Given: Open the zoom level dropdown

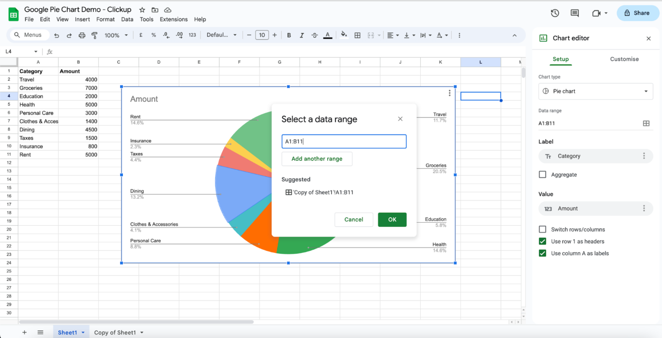Looking at the screenshot, I should pos(116,35).
